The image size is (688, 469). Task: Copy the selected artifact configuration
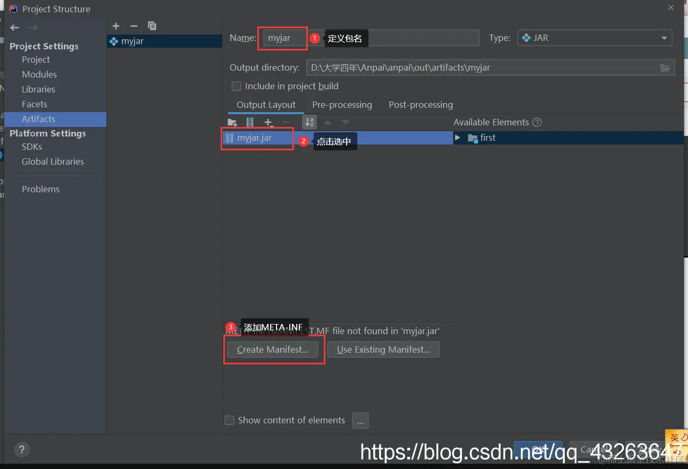click(x=152, y=26)
